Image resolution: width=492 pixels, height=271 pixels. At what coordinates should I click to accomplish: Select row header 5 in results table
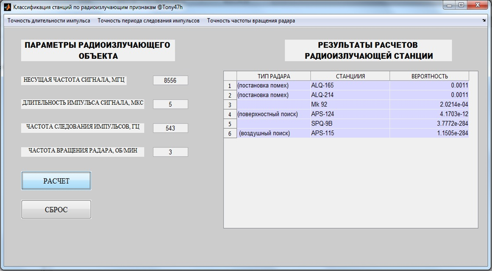coord(230,124)
